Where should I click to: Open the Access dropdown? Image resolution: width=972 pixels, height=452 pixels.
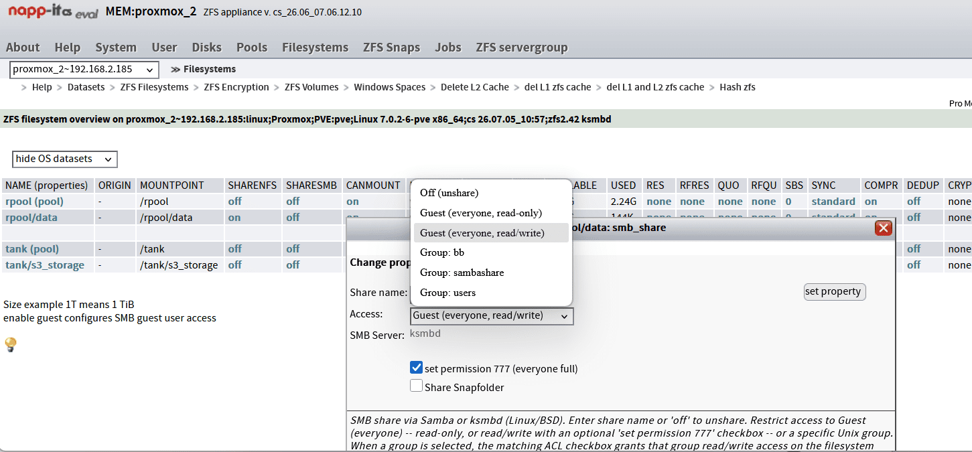(x=492, y=315)
